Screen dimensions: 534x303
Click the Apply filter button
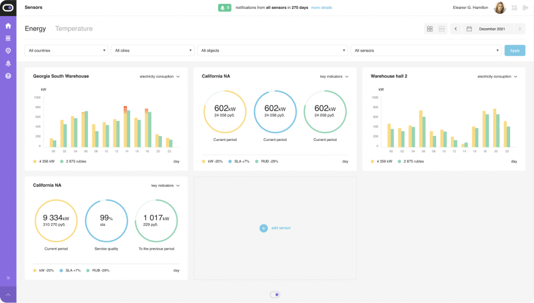515,50
